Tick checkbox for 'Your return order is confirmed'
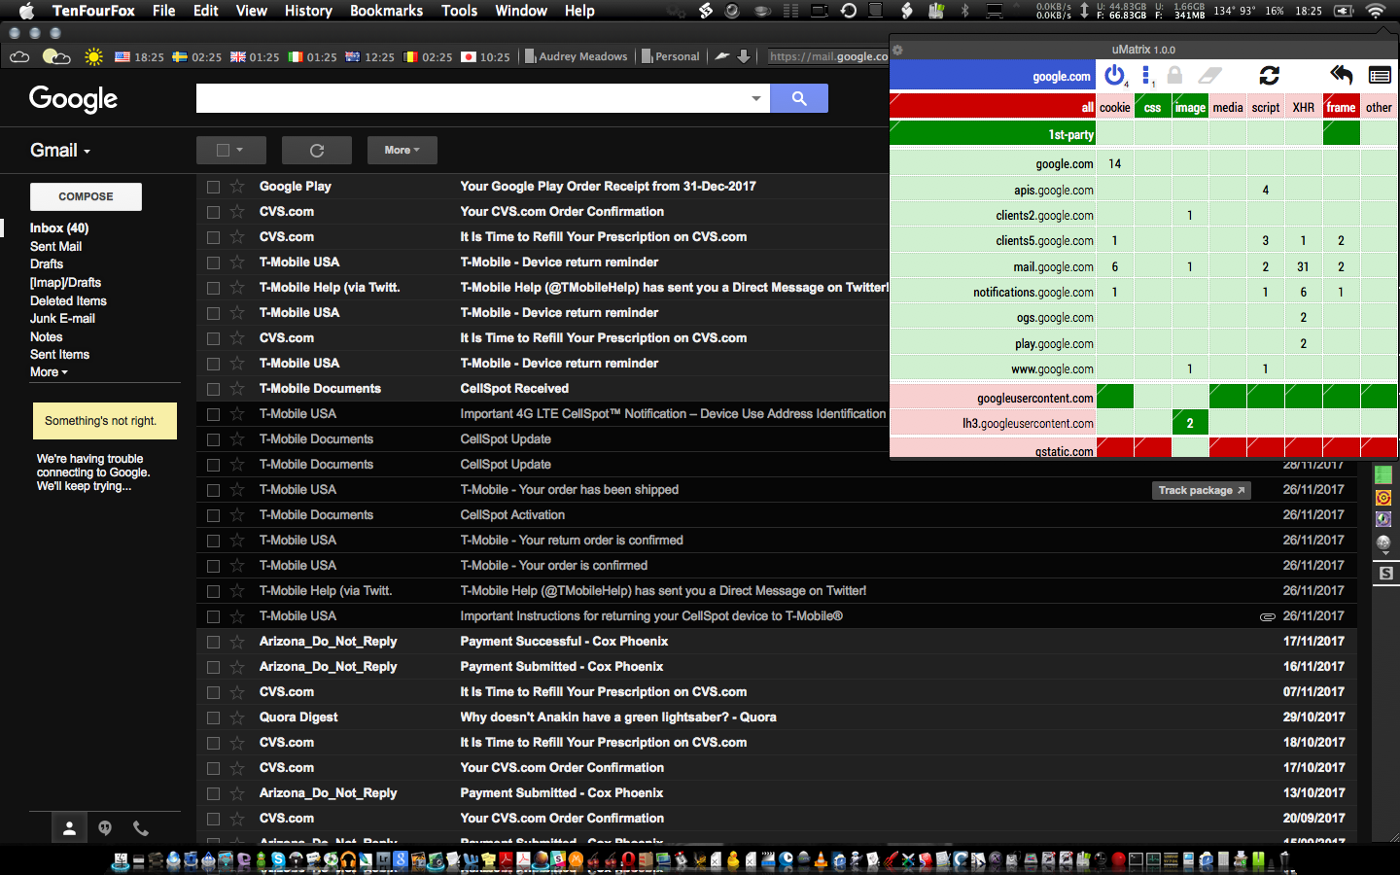Screen dimensions: 1400x875 tap(213, 541)
